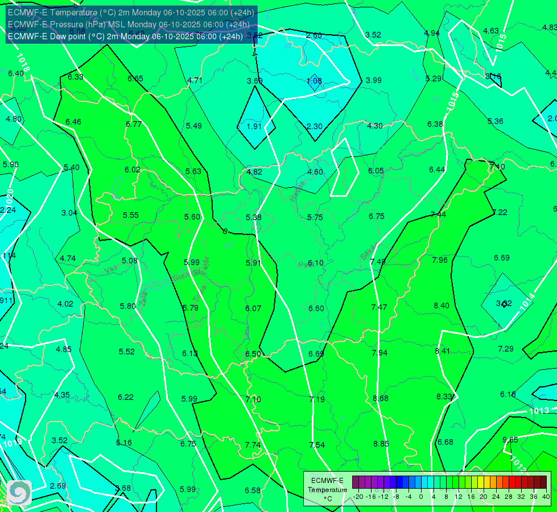The height and width of the screenshot is (512, 557).
Task: Click the 2.69 temperature value
Action: pyautogui.click(x=58, y=486)
